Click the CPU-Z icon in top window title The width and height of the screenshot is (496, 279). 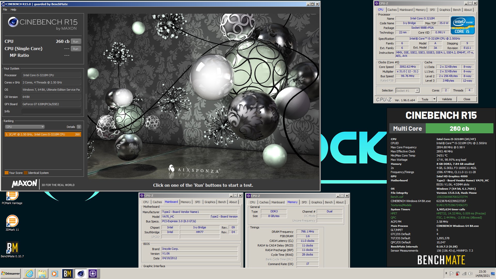tap(376, 3)
